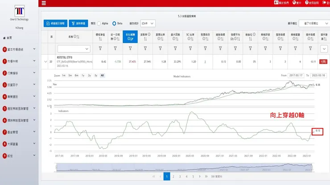Click the info icon in the volatility column header
Image resolution: width=330 pixels, height=185 pixels.
[x=149, y=34]
